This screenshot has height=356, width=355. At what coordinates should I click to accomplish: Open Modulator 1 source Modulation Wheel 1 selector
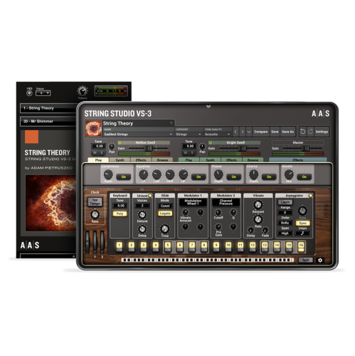(x=193, y=202)
